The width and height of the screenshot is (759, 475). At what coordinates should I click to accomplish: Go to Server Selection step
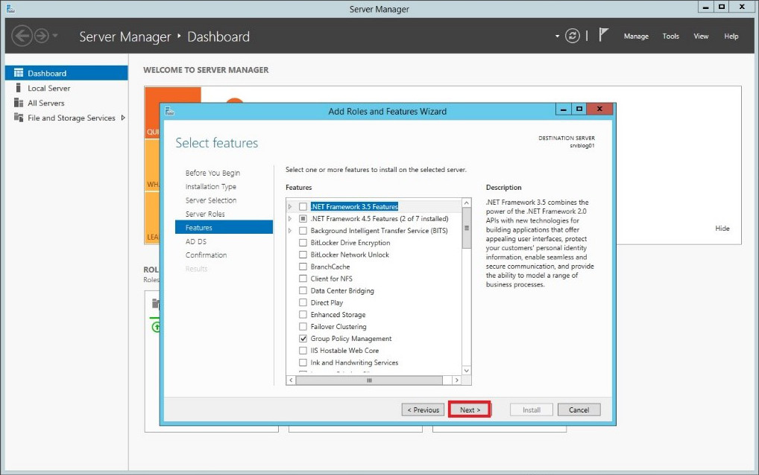[x=210, y=200]
